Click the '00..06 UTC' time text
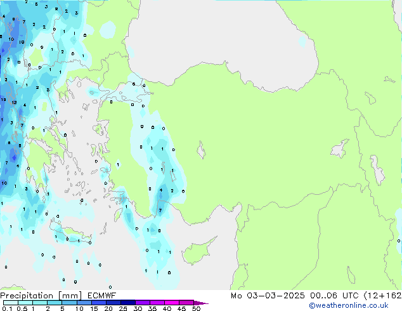This screenshot has height=311, width=402. pos(334,296)
